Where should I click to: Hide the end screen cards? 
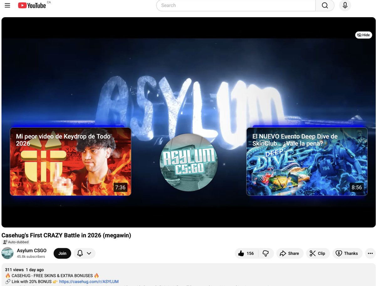coord(363,35)
